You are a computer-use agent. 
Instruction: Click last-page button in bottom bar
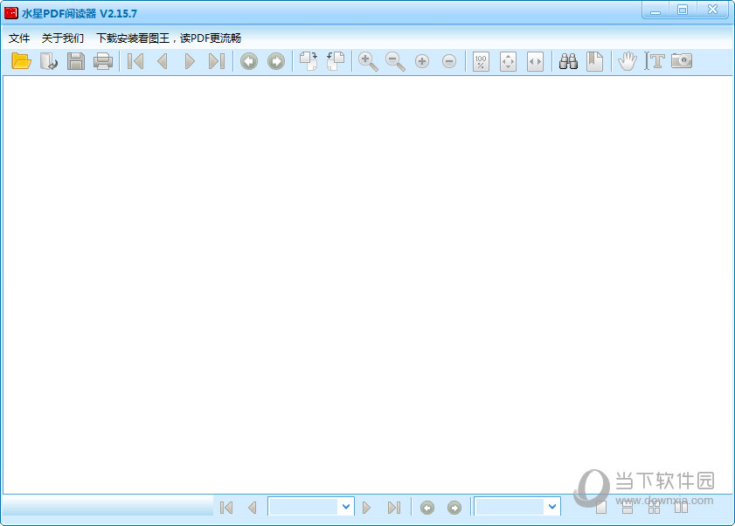[394, 508]
